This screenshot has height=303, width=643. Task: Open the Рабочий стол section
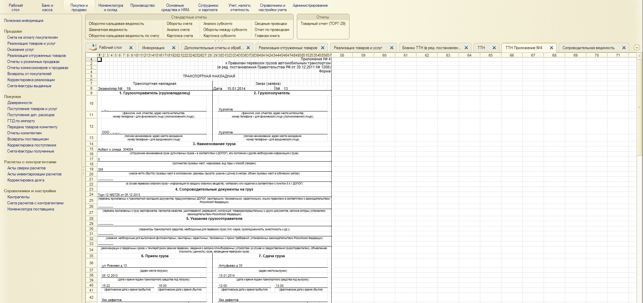tap(16, 7)
